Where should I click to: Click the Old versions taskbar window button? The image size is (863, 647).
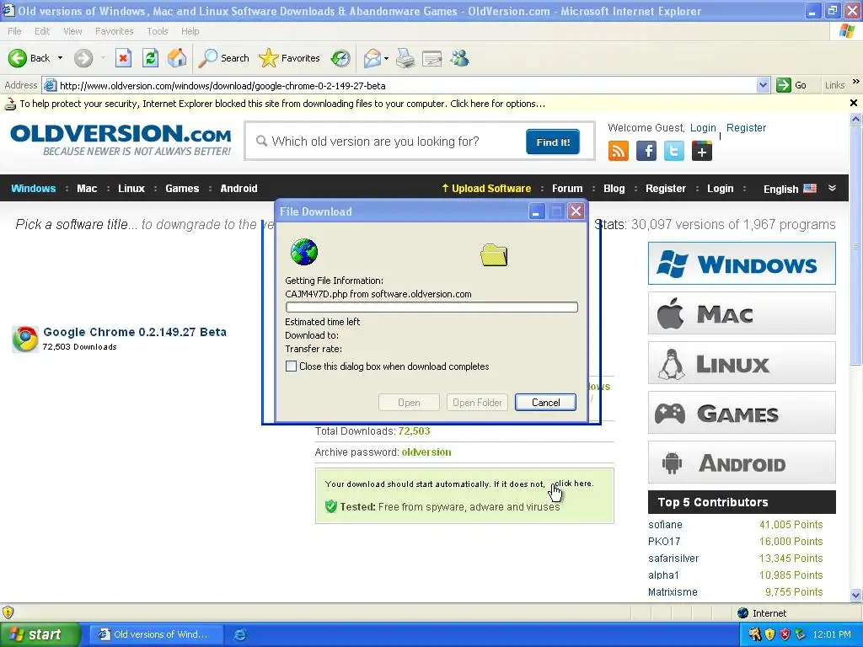pyautogui.click(x=156, y=634)
